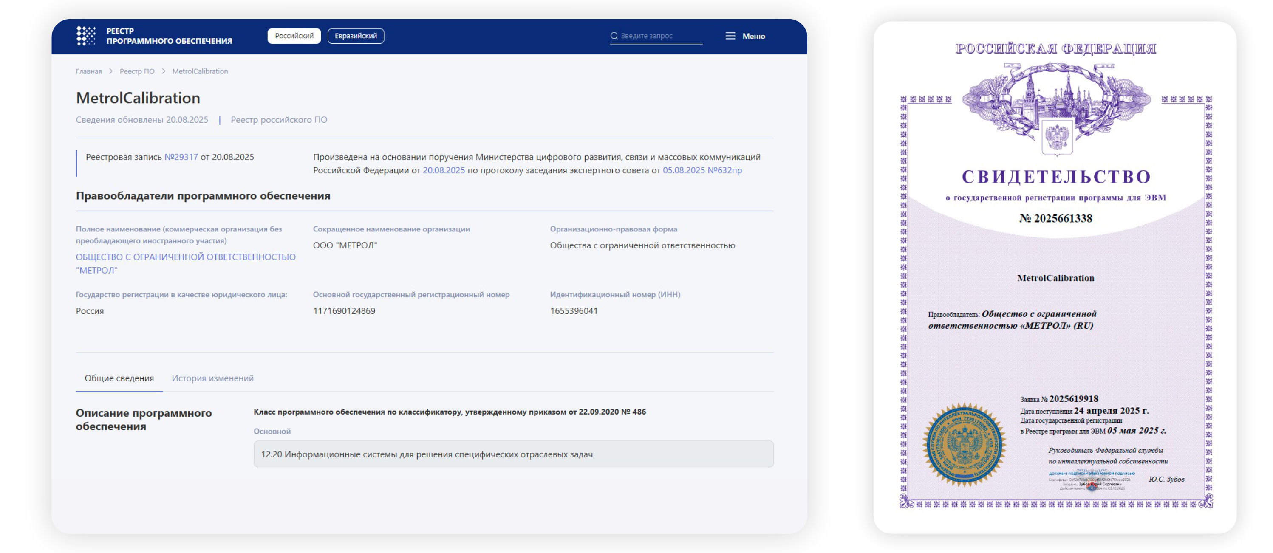Switch to the Общие сведения tab
The width and height of the screenshot is (1273, 553).
point(119,378)
